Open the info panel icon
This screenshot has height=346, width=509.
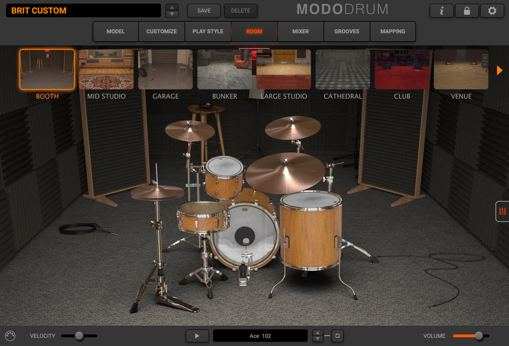coord(441,11)
